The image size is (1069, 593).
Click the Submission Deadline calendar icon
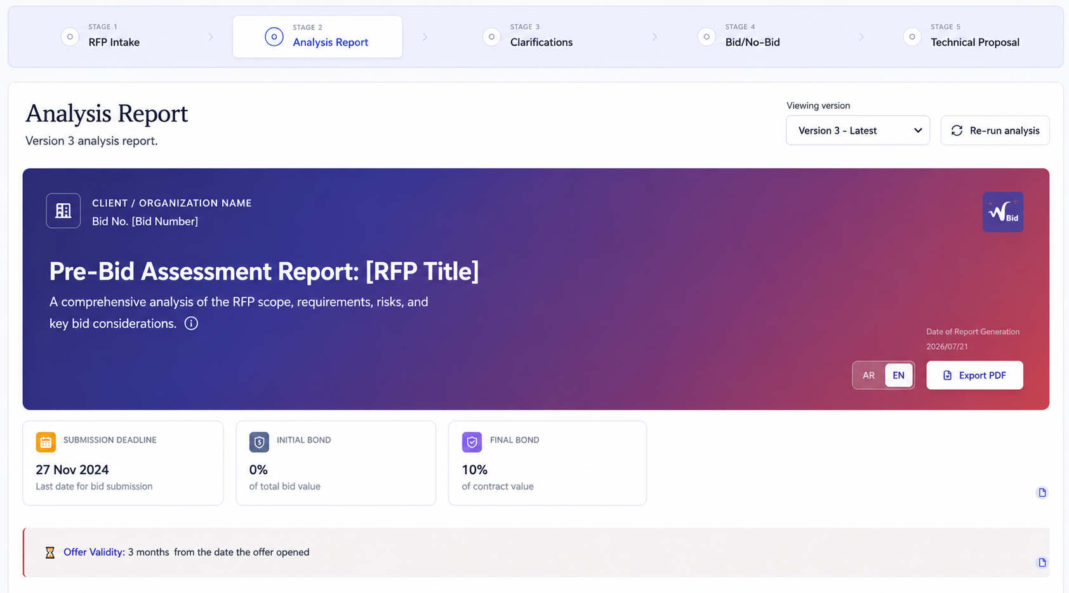tap(46, 442)
